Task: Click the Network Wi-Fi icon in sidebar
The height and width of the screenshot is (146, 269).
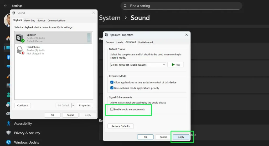Action: (8, 66)
